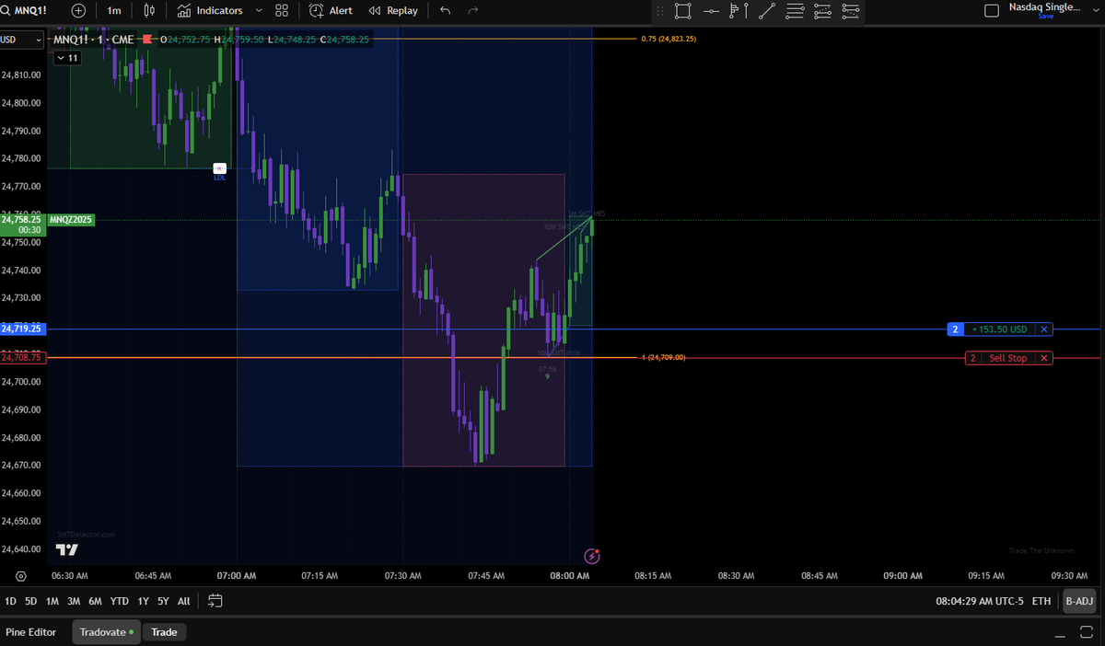The width and height of the screenshot is (1105, 646).
Task: Select the trend line drawing tool
Action: pyautogui.click(x=767, y=11)
